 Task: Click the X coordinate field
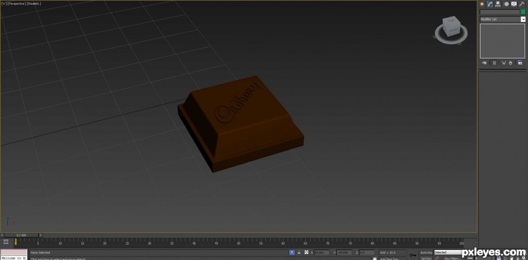(x=321, y=252)
